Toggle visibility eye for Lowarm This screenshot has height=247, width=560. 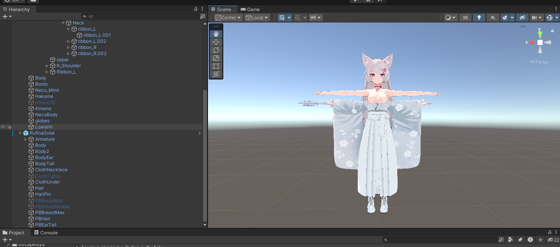[3, 127]
